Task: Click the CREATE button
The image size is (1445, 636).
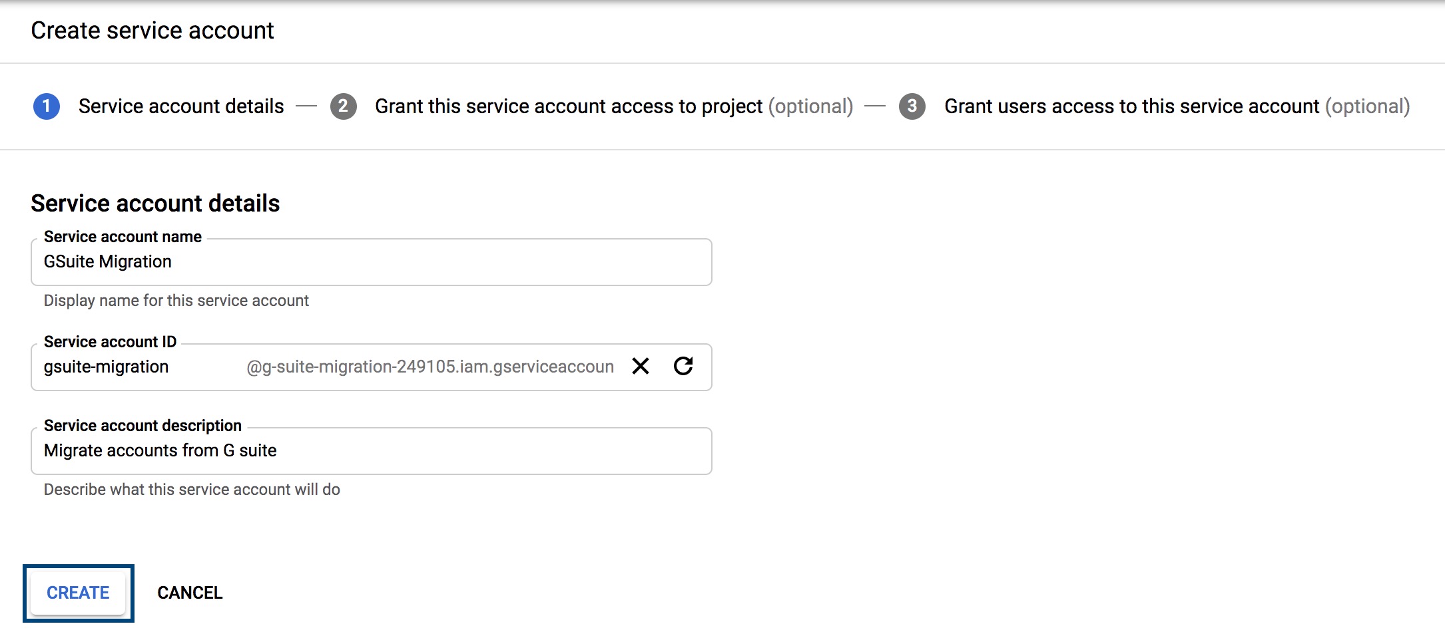Action: [x=78, y=593]
